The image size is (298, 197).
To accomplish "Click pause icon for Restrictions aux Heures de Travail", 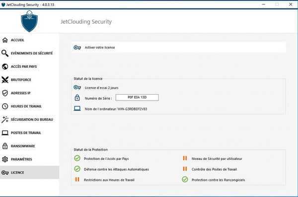I will pyautogui.click(x=77, y=179).
